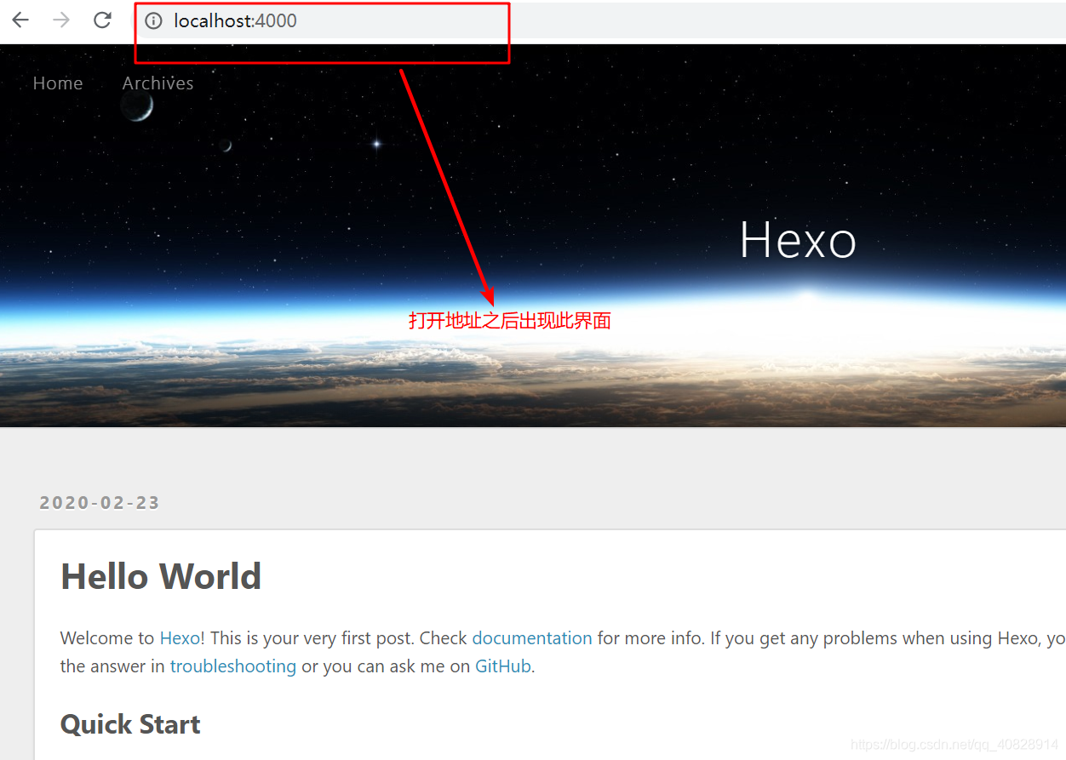Follow the Hexo link in the post
This screenshot has width=1066, height=760.
coord(180,638)
